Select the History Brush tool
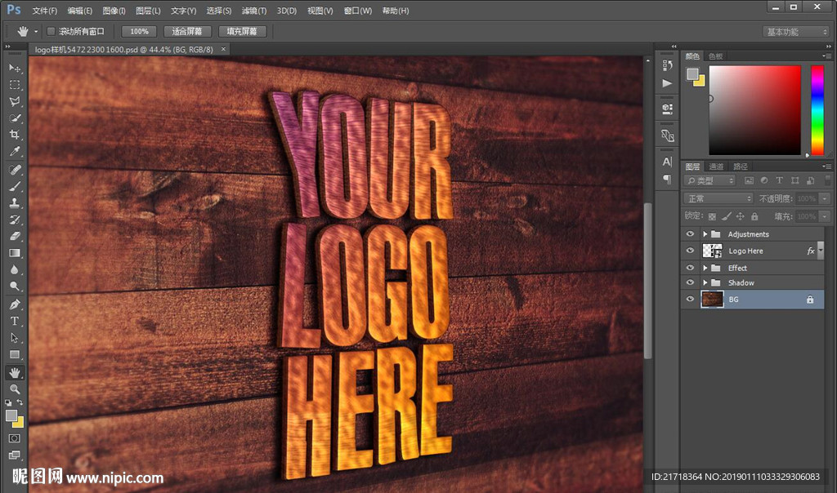Viewport: 837px width, 493px height. click(15, 220)
